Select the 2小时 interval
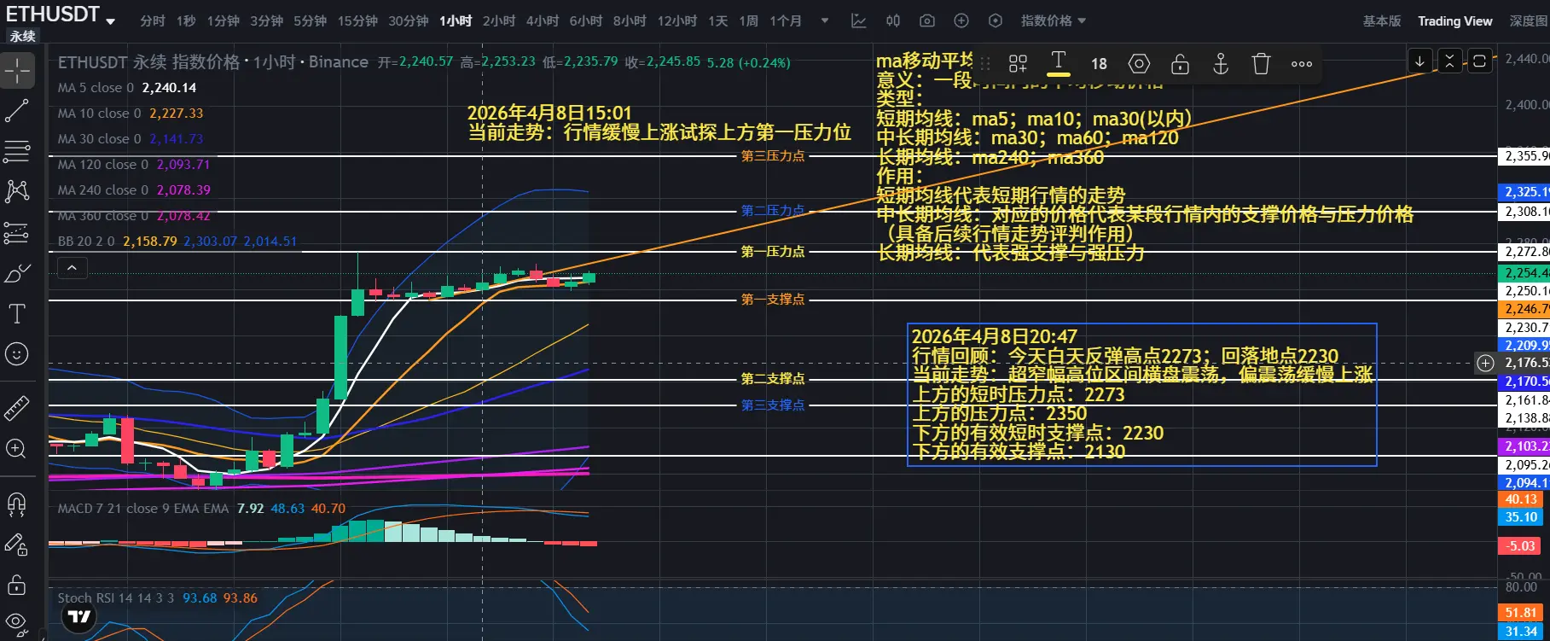Screen dimensions: 1550x641 coord(499,20)
